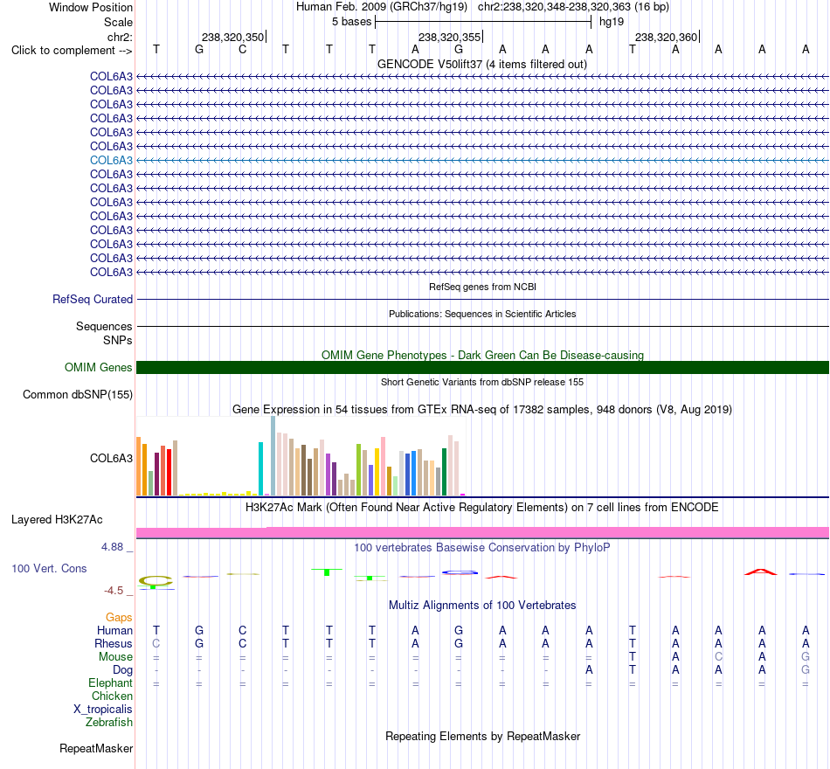The width and height of the screenshot is (830, 769).
Task: Click the 'X_tropicalis' species label
Action: point(103,710)
